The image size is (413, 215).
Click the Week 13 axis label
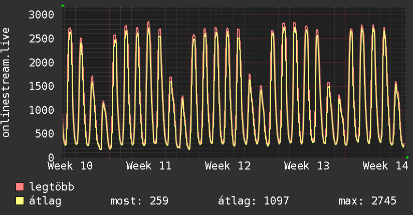307,166
